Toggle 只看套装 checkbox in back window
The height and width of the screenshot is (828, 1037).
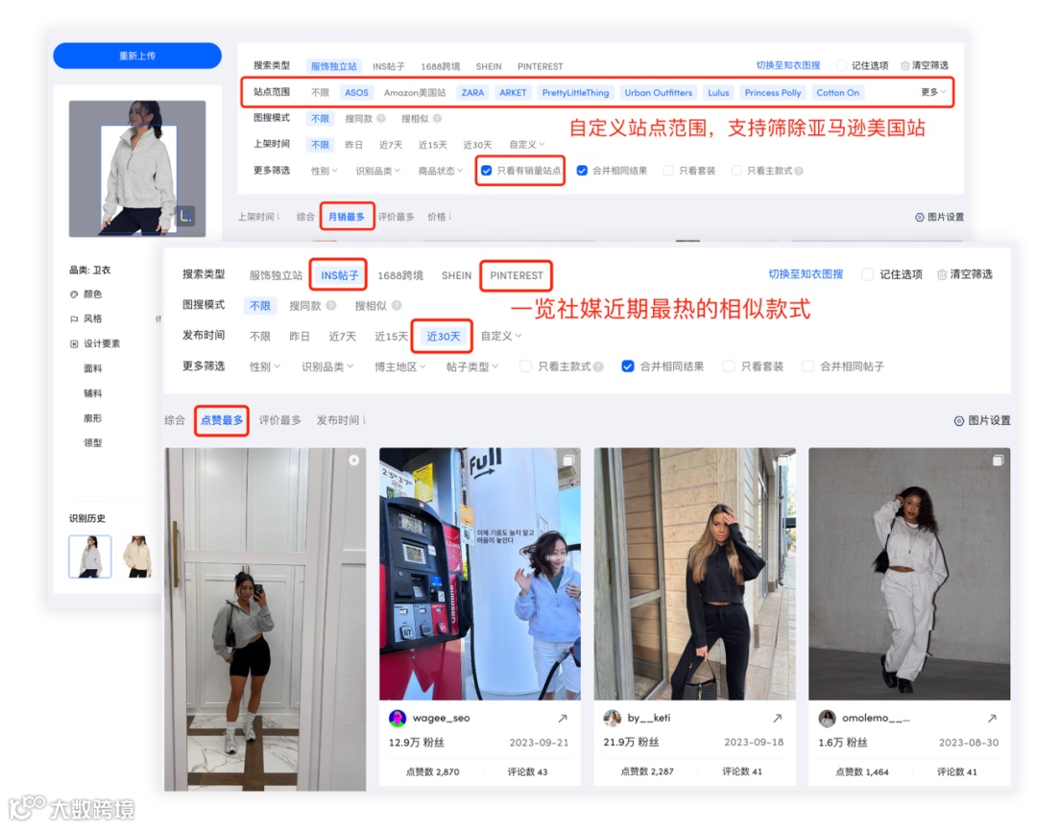[x=668, y=171]
